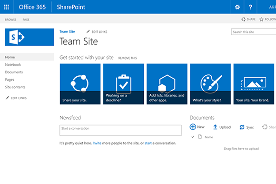This screenshot has height=184, width=276.
Task: Click the Invite link under Newsfeed
Action: 97,143
